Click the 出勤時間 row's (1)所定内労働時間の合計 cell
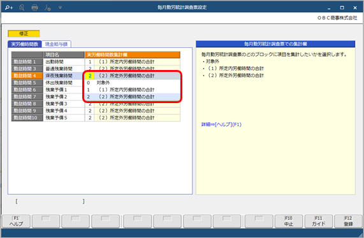Screen dimensions: 364x238 tap(137, 62)
